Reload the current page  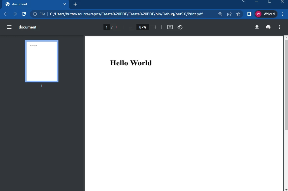click(24, 14)
